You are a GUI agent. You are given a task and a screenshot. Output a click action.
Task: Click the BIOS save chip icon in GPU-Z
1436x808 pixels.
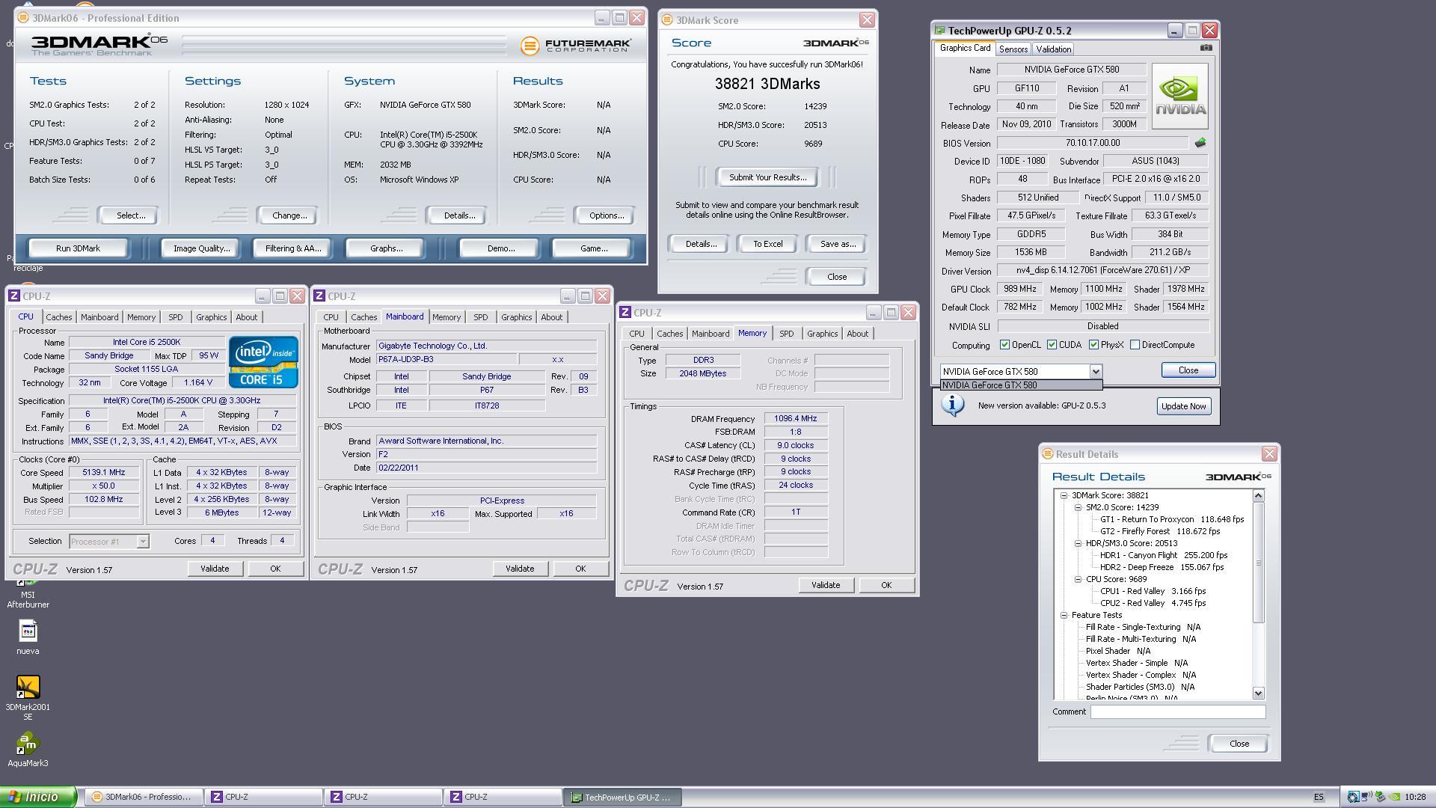click(x=1200, y=143)
